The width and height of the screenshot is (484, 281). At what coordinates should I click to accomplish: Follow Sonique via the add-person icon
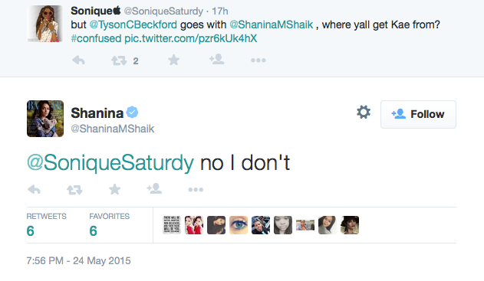217,59
